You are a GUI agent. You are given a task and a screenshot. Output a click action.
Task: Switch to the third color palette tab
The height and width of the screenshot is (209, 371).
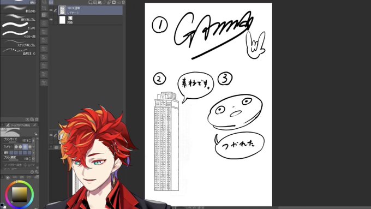point(21,177)
